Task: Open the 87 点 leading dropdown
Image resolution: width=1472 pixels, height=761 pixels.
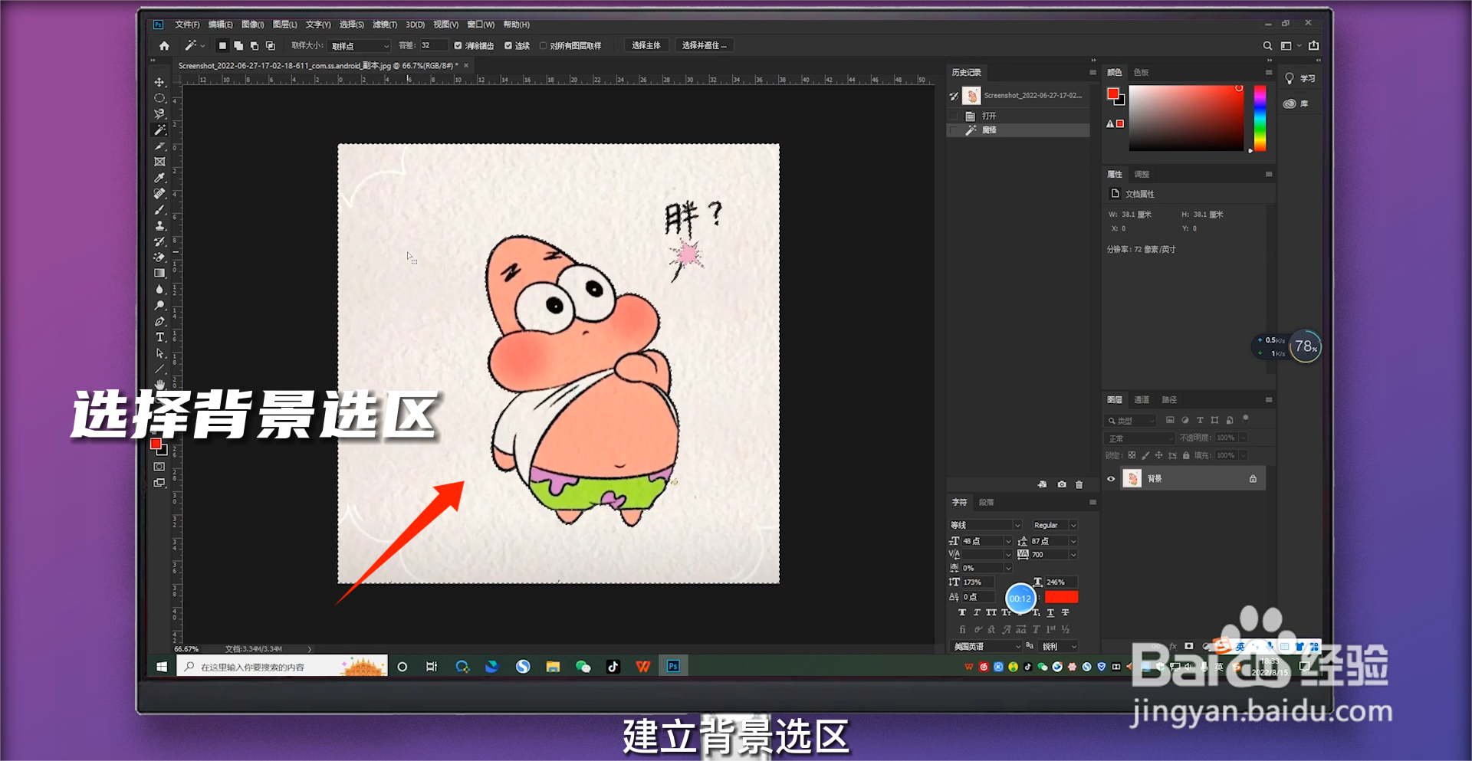Action: point(1054,541)
